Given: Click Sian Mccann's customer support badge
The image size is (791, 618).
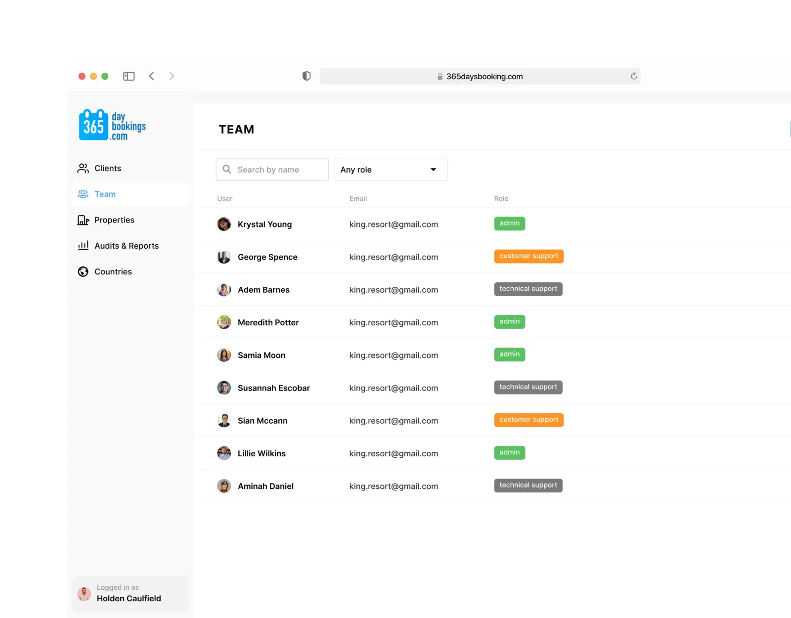Looking at the screenshot, I should pyautogui.click(x=529, y=420).
